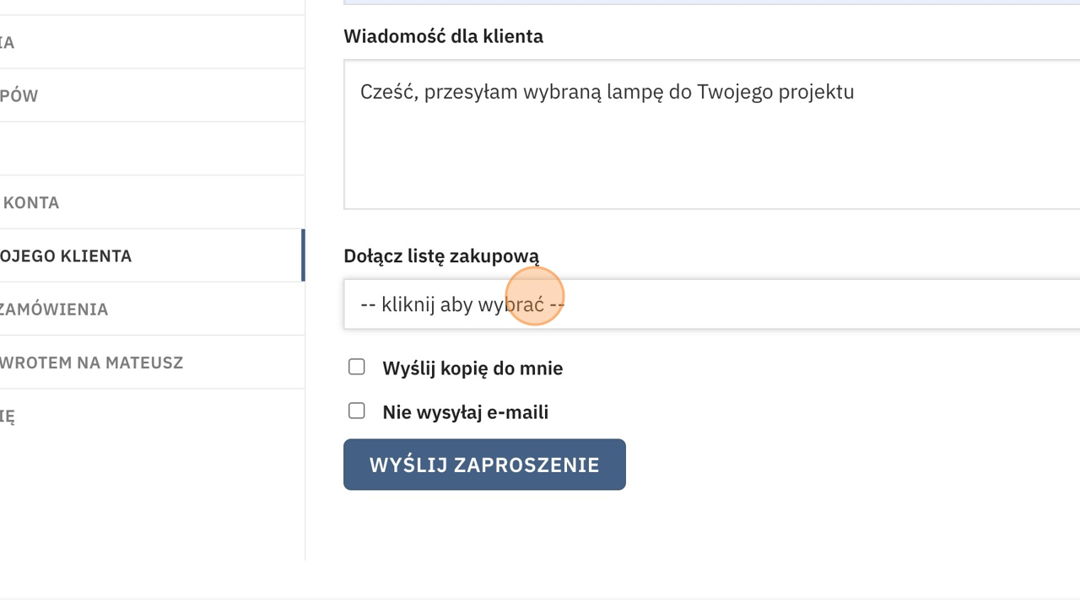The image size is (1080, 602).
Task: Click the "-- kliknij aby wybrać --" placeholder
Action: pyautogui.click(x=462, y=304)
